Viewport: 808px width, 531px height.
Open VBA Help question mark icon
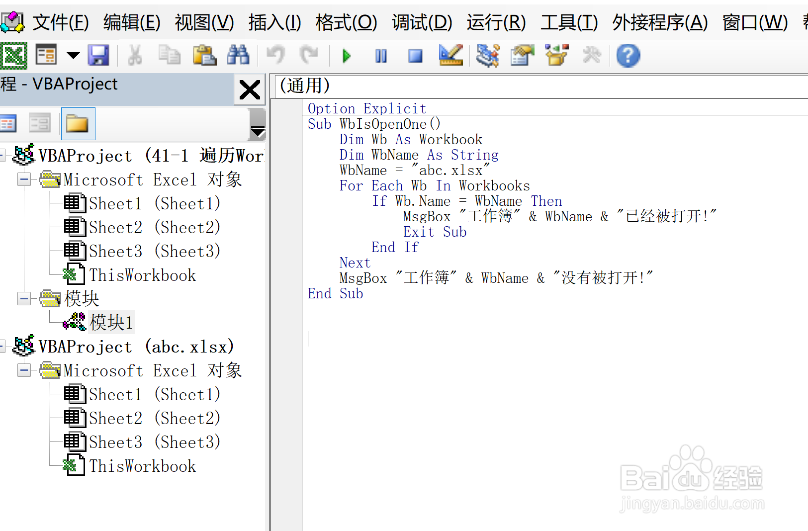(x=628, y=55)
